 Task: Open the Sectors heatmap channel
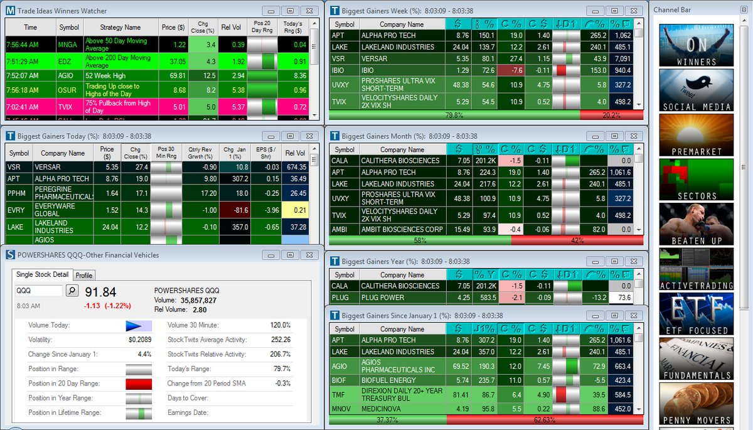[696, 180]
